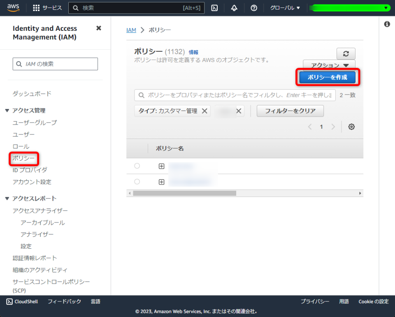Open the 言語 language menu
The width and height of the screenshot is (395, 317).
(95, 301)
